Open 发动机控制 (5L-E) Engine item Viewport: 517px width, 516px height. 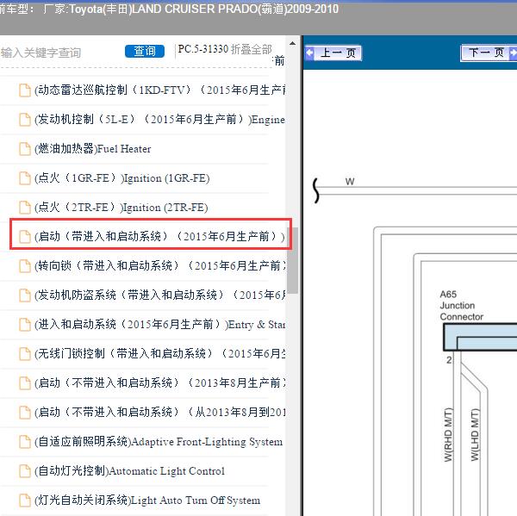[159, 120]
